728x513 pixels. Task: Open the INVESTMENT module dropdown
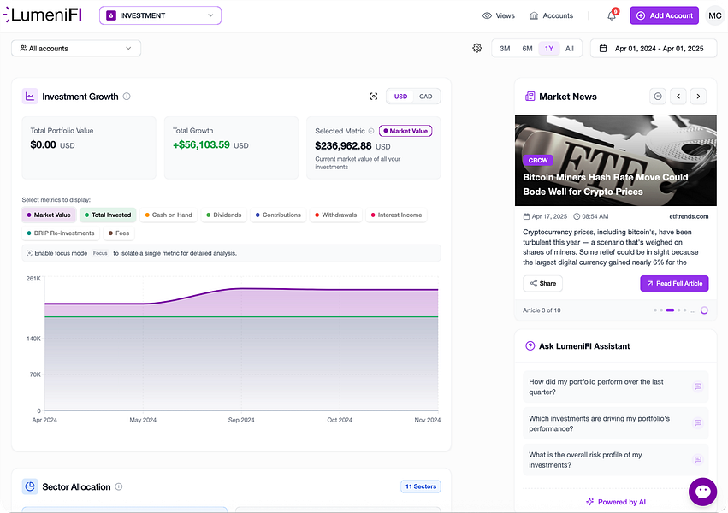160,15
